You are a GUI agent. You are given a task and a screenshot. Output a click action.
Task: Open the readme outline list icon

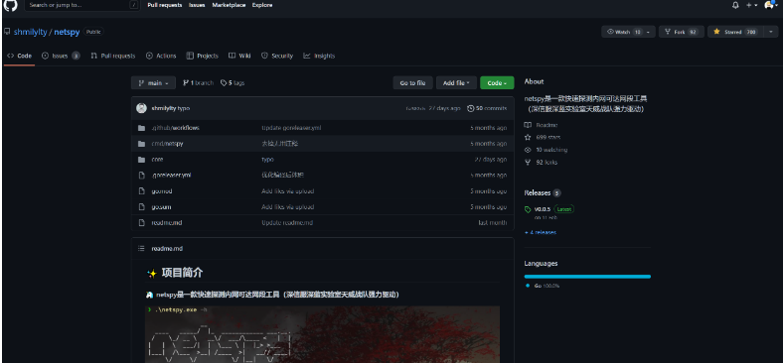(x=141, y=249)
